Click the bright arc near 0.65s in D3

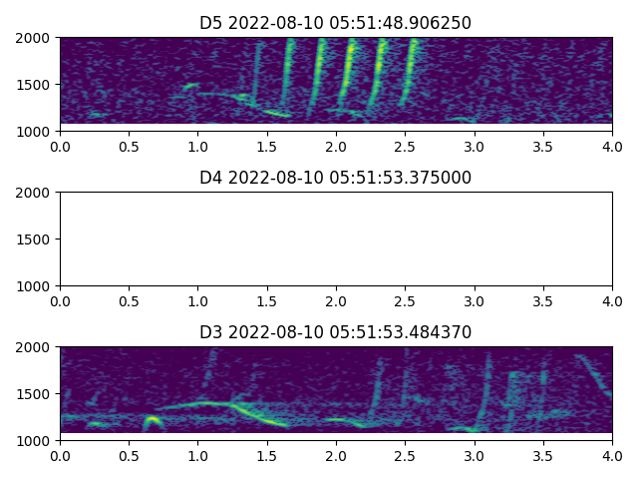click(x=152, y=421)
